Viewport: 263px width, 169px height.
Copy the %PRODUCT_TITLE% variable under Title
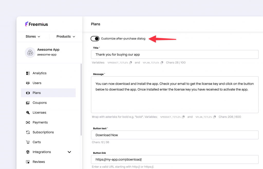pyautogui.click(x=130, y=62)
